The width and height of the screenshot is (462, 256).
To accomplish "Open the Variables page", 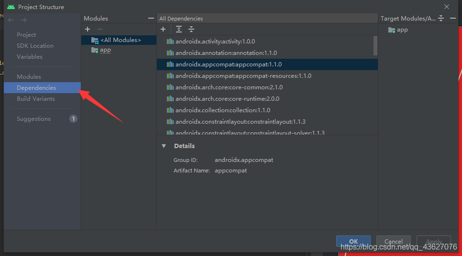I will click(x=30, y=57).
